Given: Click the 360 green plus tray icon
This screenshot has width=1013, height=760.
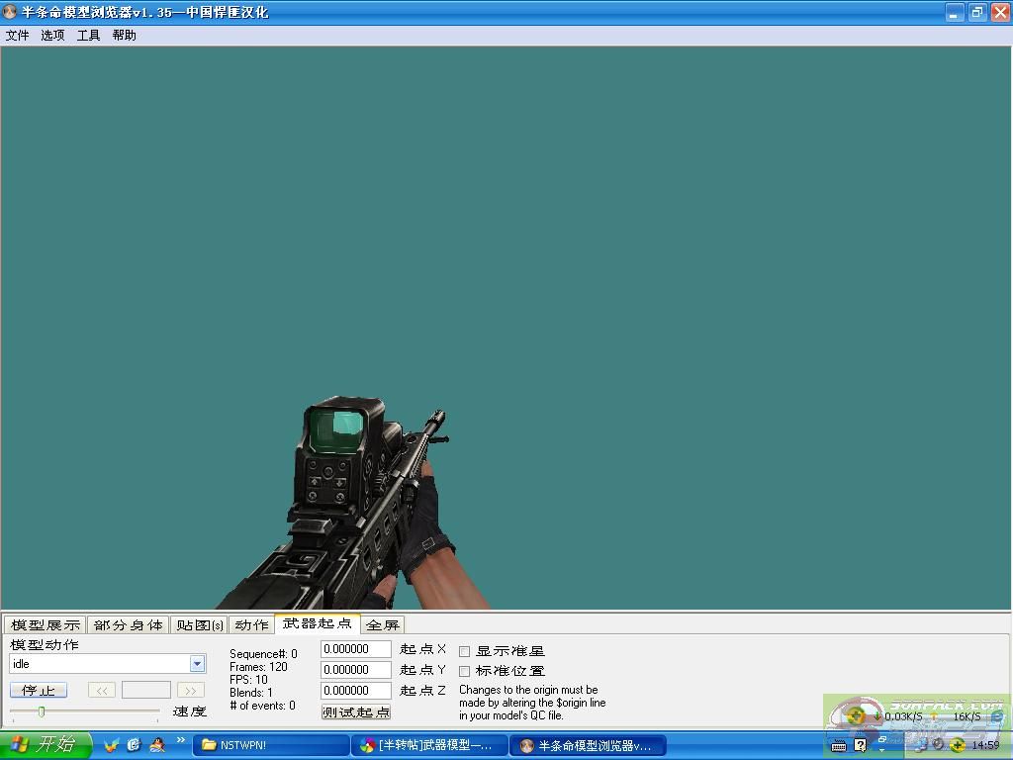Looking at the screenshot, I should (x=957, y=745).
